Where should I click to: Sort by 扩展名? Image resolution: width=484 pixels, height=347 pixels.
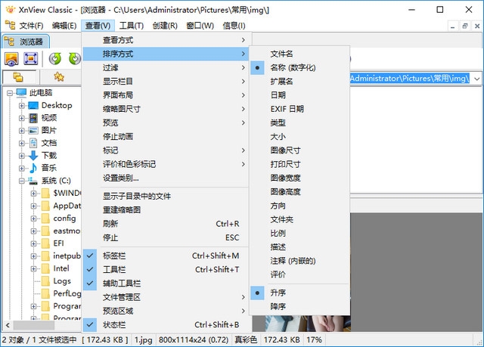299,82
